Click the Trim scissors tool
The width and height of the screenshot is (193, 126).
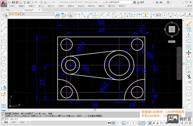(x=188, y=76)
